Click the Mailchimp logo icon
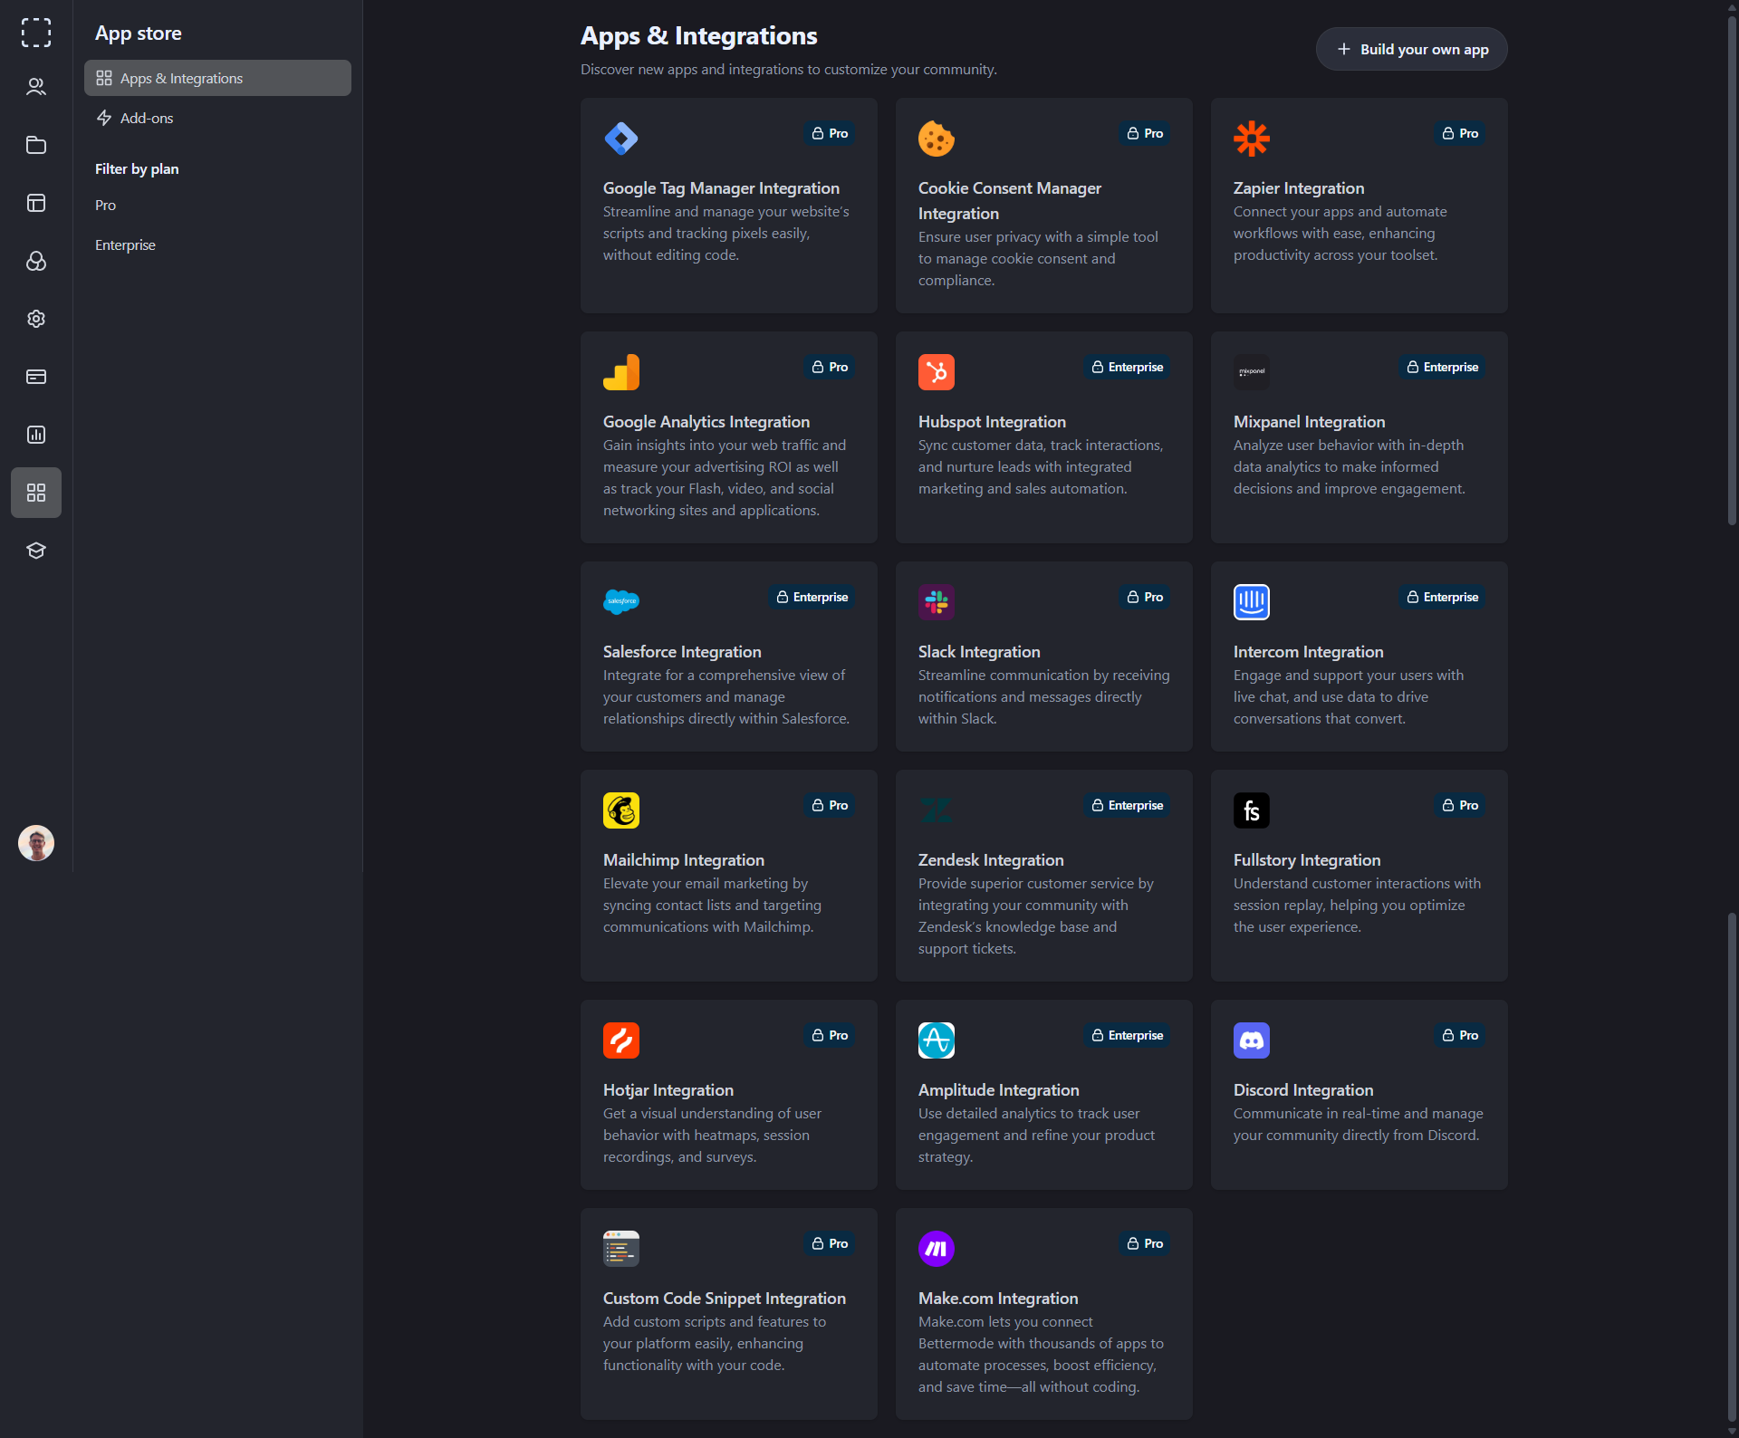The height and width of the screenshot is (1438, 1739). pos(620,810)
